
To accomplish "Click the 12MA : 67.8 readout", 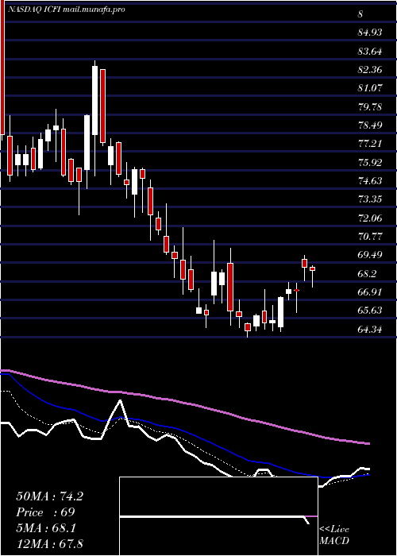I will [49, 544].
